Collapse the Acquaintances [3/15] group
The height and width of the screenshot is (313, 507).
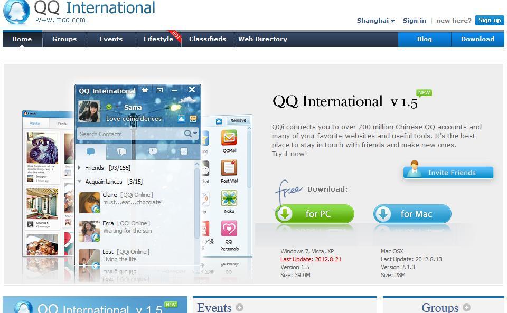pos(80,181)
